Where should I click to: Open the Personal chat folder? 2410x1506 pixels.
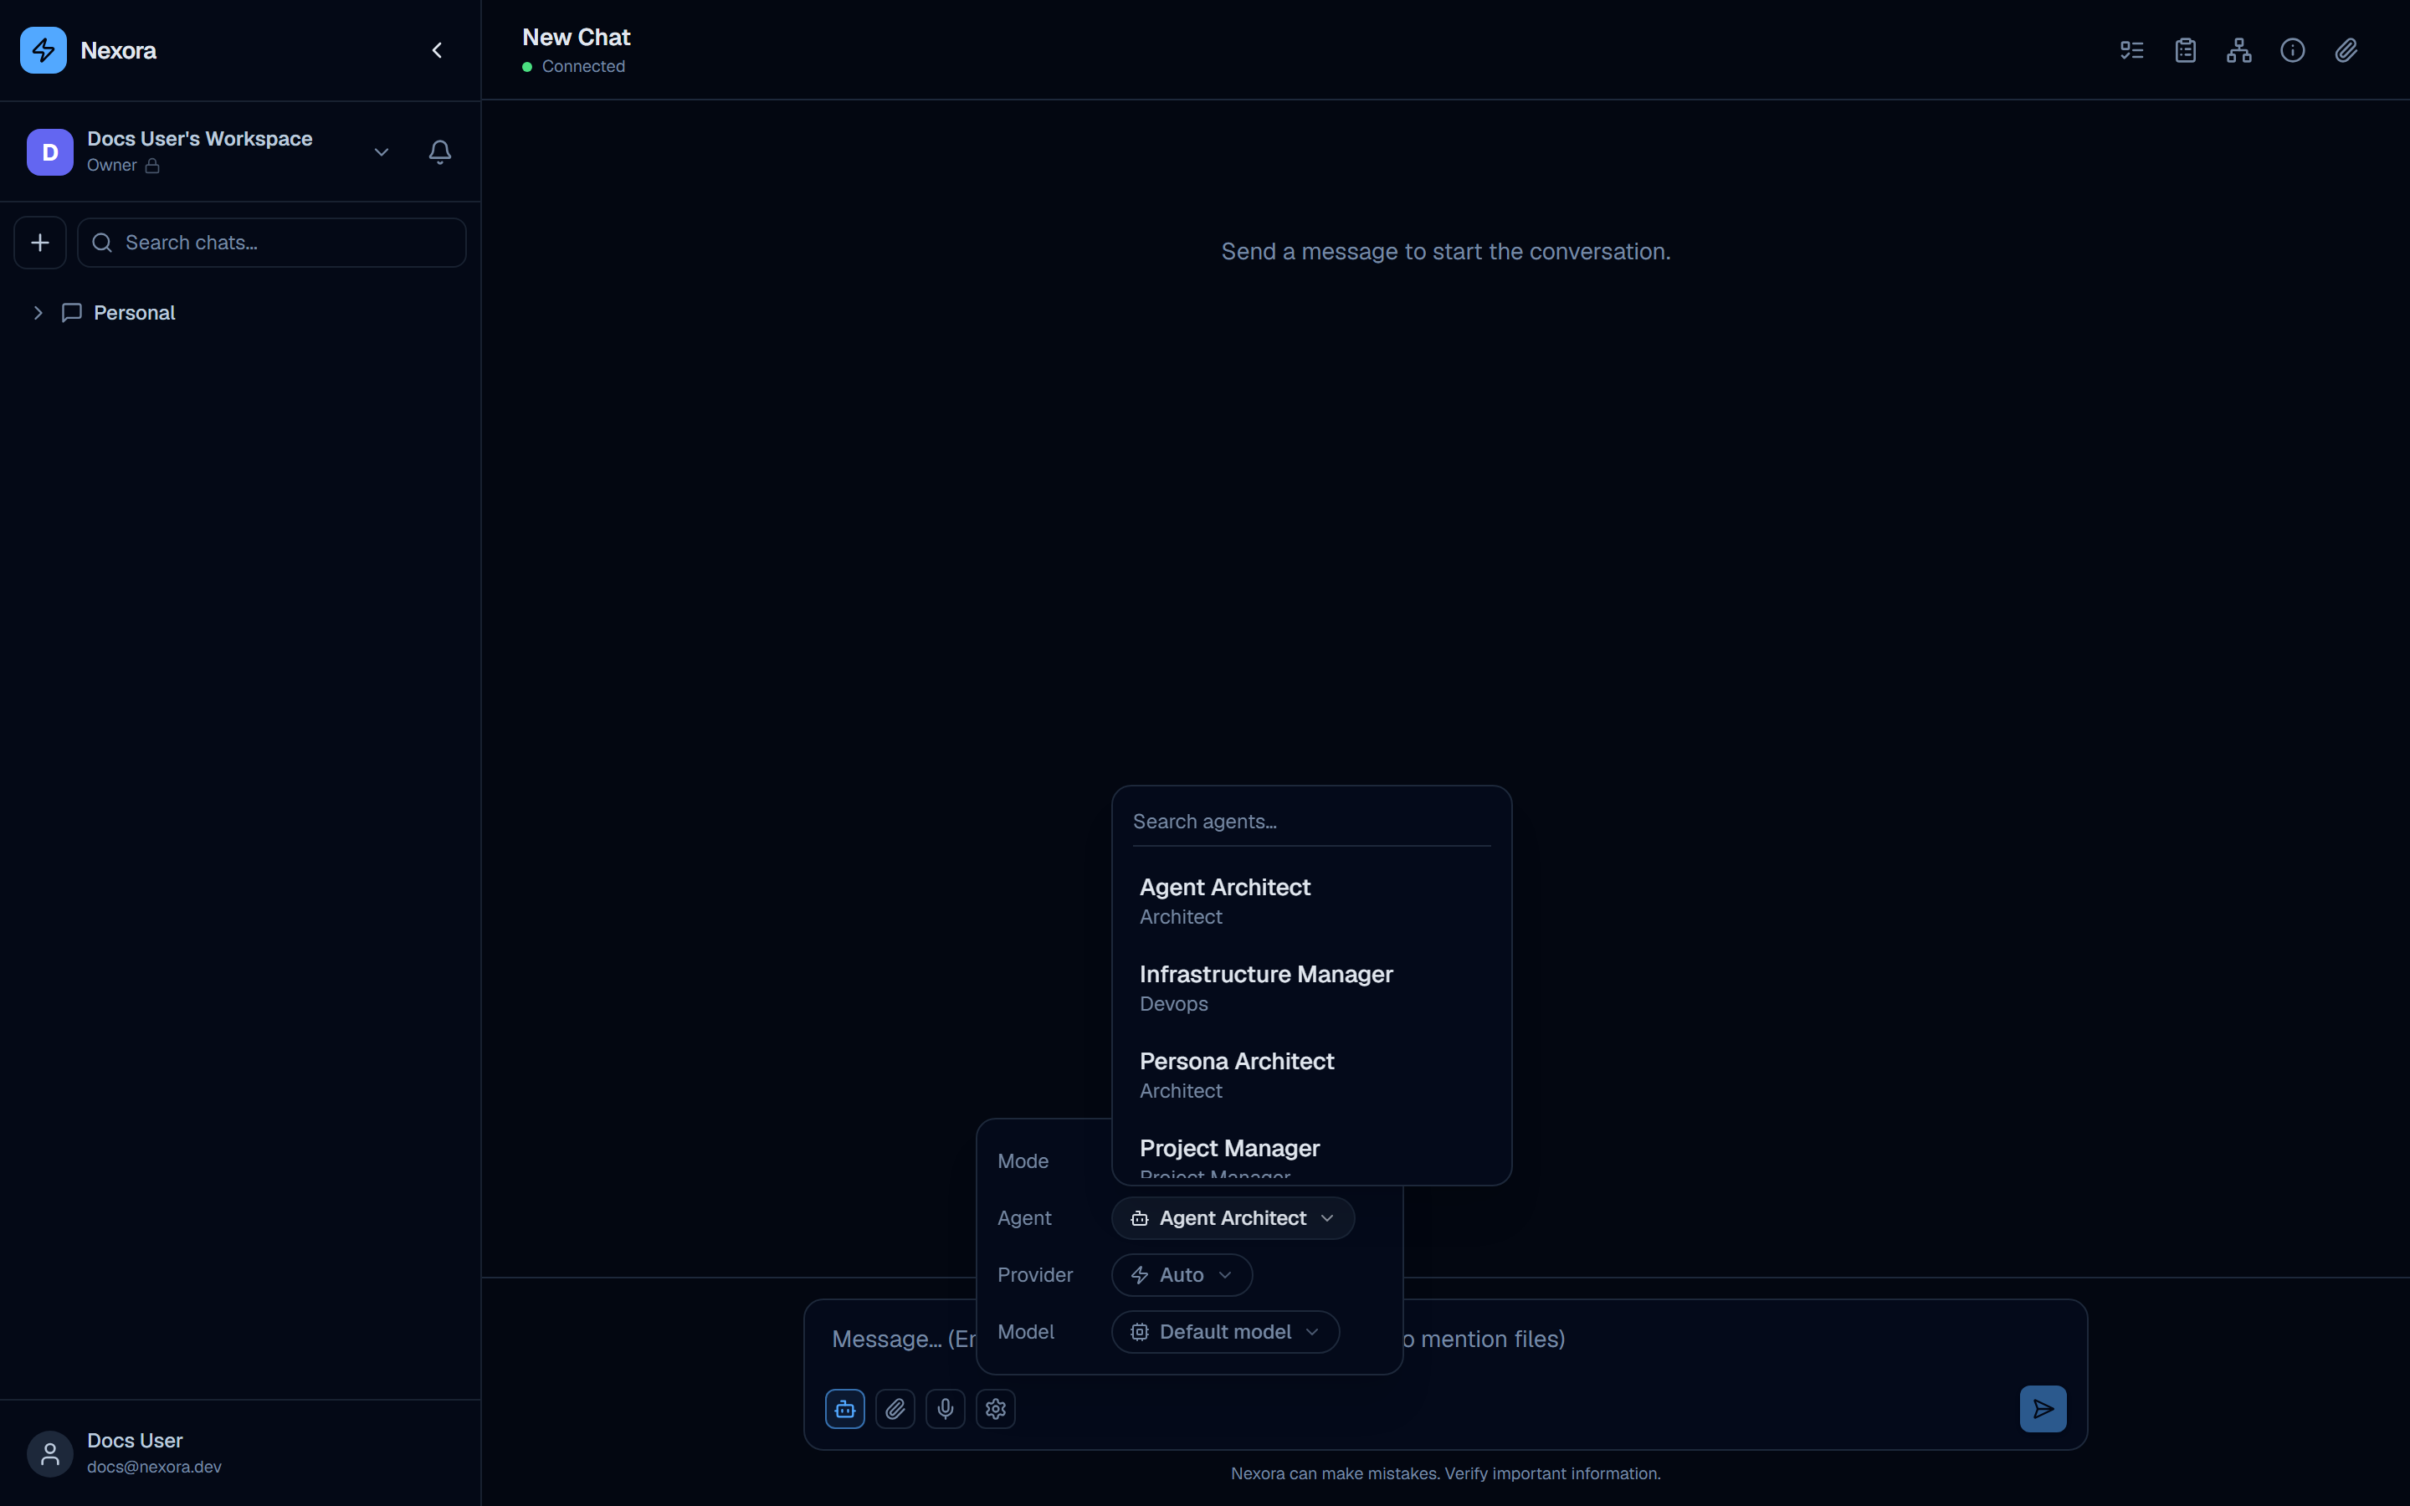coord(135,313)
